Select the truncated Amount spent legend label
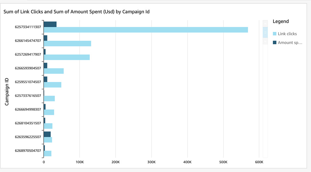Viewport: 311px width, 172px height. 290,42
